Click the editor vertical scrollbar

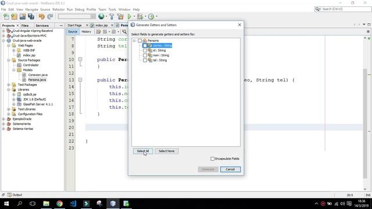(x=365, y=123)
